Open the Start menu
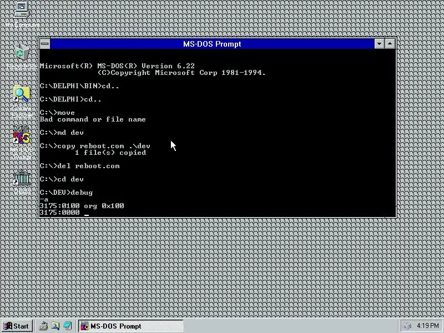Screen dimensions: 444x333 (17, 326)
